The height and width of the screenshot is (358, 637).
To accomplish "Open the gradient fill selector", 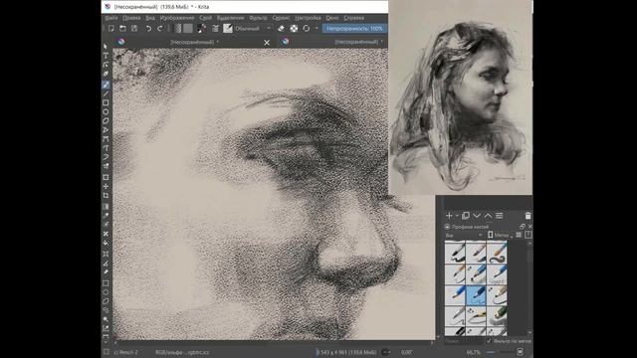I will pyautogui.click(x=178, y=29).
